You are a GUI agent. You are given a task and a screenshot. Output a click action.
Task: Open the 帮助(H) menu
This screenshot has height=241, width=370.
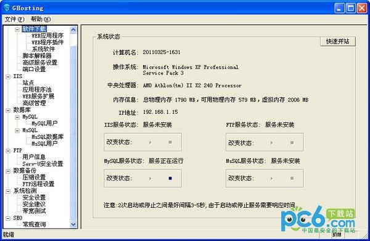(x=41, y=19)
